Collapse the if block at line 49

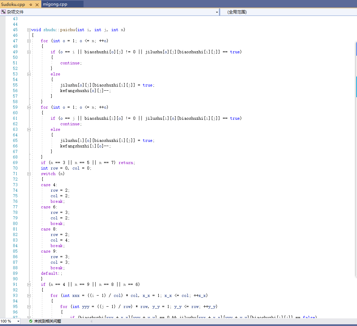[29, 52]
